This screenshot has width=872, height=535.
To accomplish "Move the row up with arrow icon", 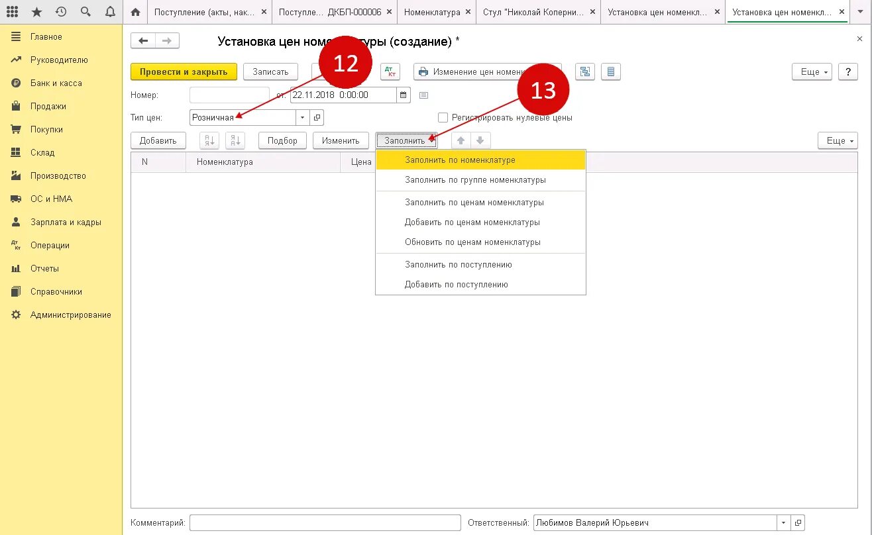I will point(461,140).
